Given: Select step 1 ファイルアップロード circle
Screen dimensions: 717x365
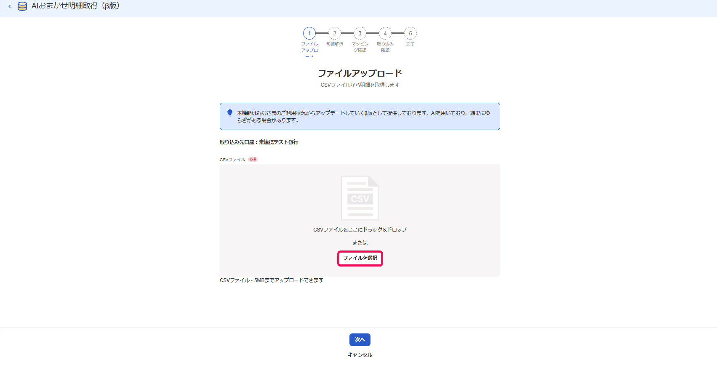Looking at the screenshot, I should click(309, 33).
